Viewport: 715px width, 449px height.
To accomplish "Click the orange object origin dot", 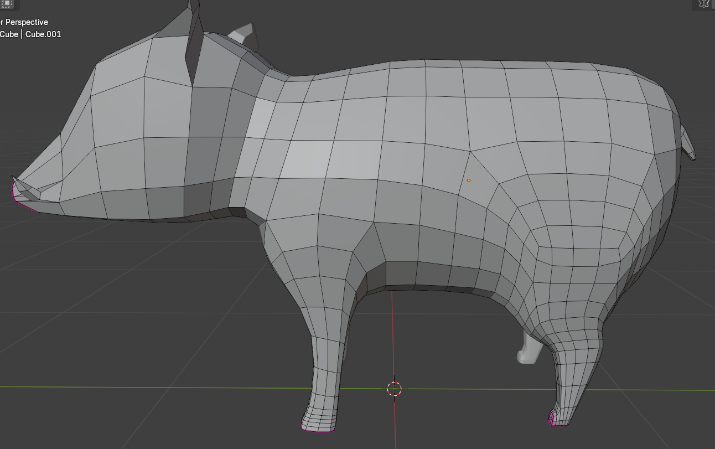I will (x=469, y=180).
